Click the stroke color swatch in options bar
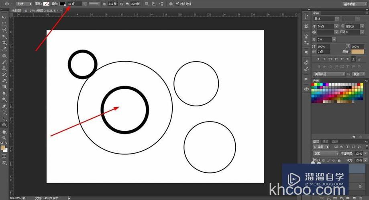This screenshot has height=200, width=369. (63, 4)
